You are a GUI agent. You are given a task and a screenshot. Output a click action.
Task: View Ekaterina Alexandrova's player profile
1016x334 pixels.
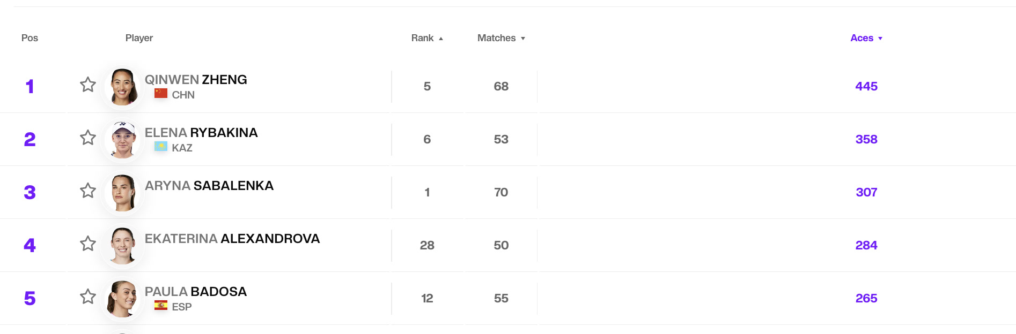(232, 239)
